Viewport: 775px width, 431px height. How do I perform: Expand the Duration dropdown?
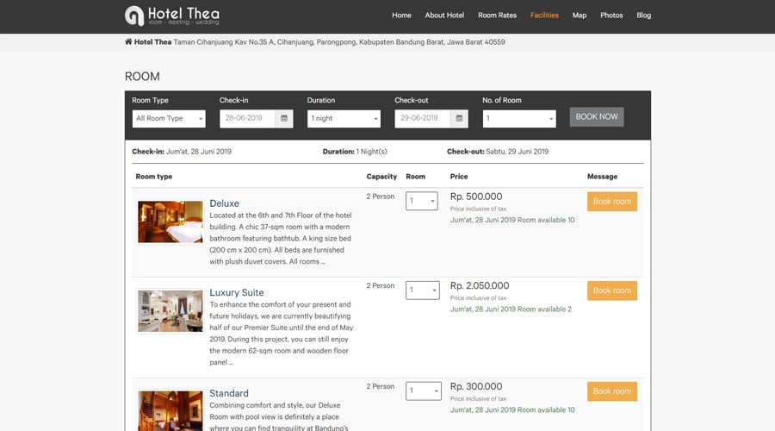point(344,118)
